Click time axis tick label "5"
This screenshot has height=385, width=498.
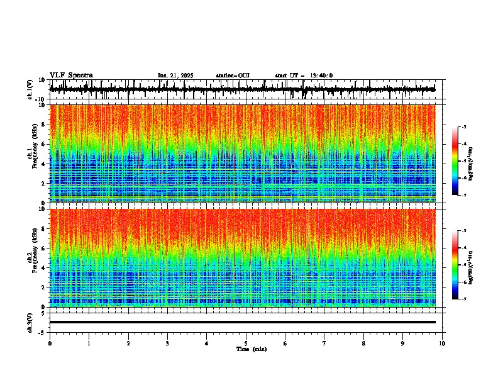pyautogui.click(x=246, y=343)
